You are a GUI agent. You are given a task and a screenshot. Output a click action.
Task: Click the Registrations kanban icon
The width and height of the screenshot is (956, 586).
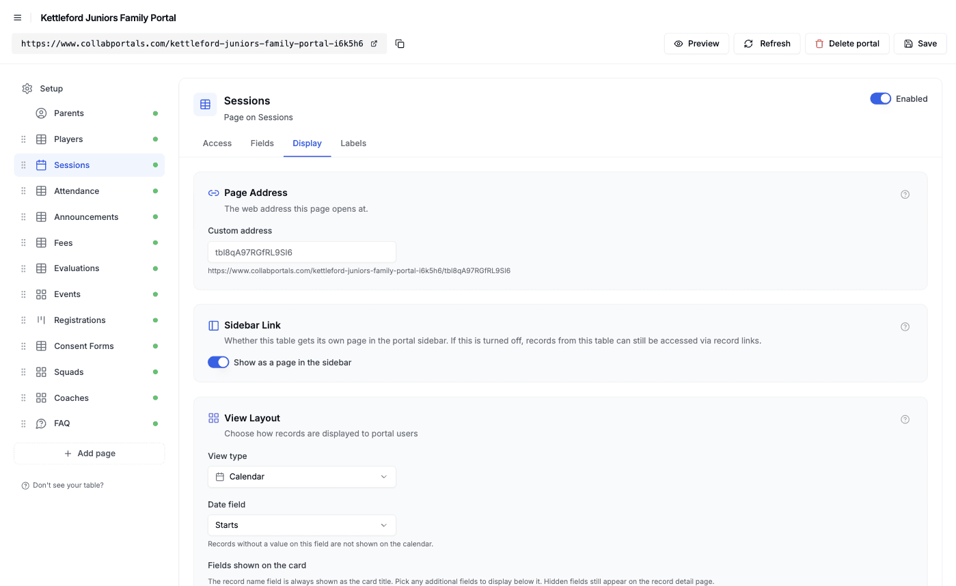click(x=41, y=320)
